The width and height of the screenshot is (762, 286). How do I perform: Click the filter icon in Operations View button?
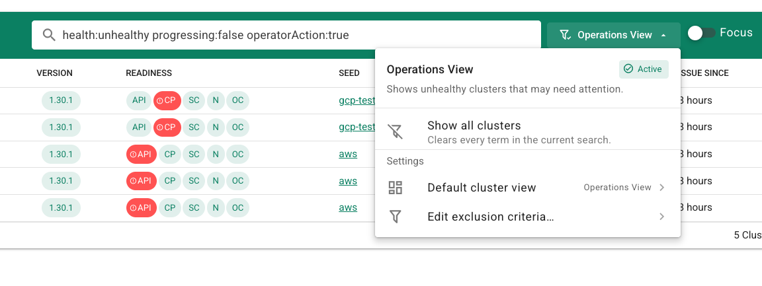click(565, 35)
